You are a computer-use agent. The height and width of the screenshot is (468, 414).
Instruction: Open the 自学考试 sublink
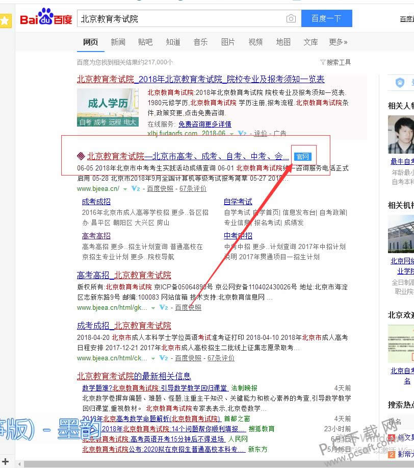point(238,202)
